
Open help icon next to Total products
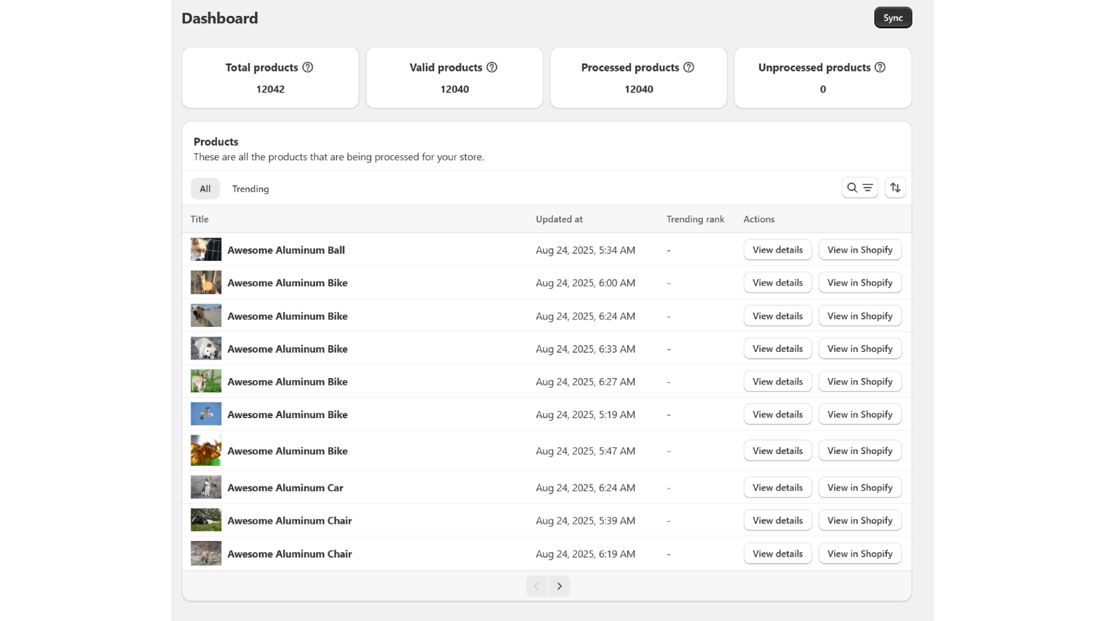point(308,67)
